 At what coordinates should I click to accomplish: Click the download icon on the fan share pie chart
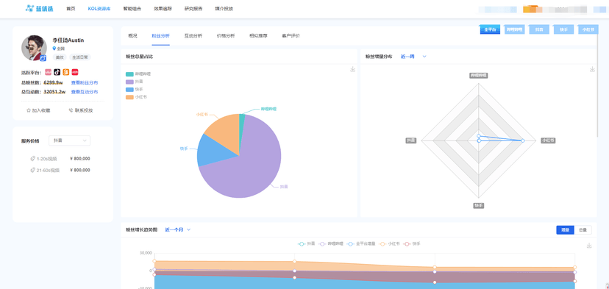coord(352,69)
